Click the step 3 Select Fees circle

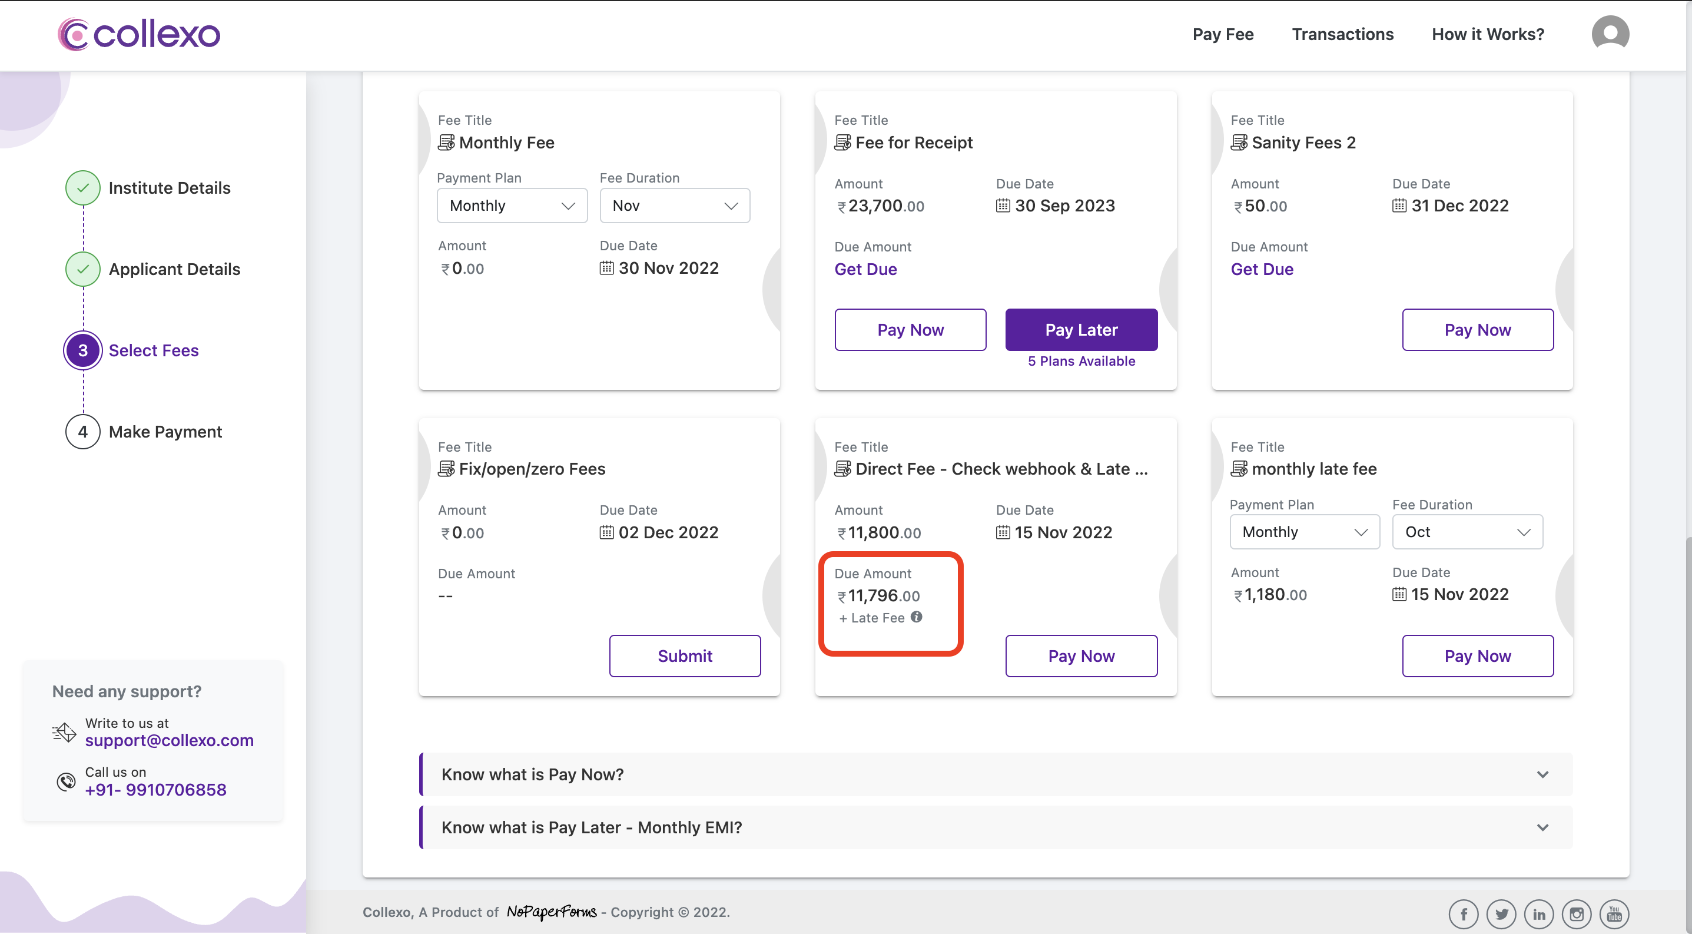coord(83,351)
